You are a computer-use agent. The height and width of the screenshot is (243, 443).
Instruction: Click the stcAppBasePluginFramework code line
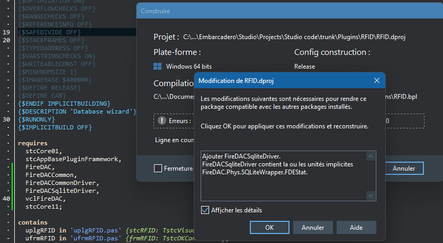click(73, 159)
